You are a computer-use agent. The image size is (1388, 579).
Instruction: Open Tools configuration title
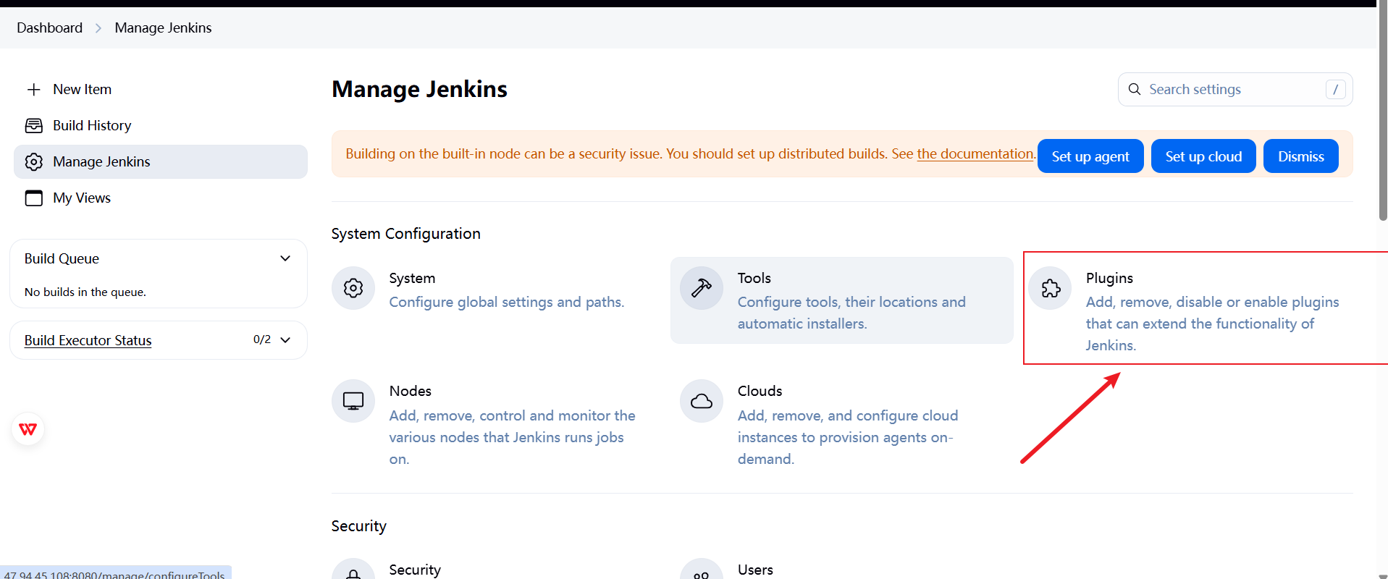754,278
